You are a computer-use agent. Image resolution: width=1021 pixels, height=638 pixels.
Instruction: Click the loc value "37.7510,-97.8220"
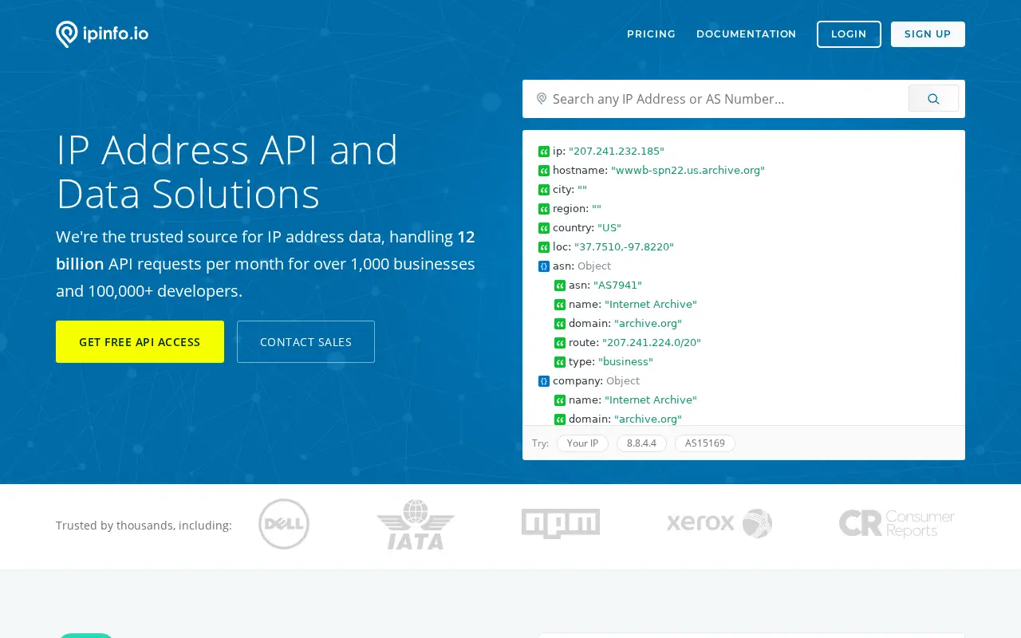click(x=624, y=247)
